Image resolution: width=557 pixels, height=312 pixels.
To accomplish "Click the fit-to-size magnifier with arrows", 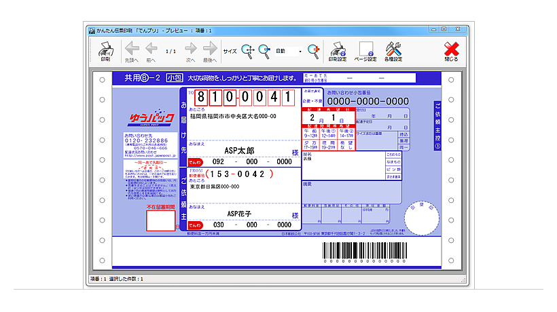I will pos(248,50).
